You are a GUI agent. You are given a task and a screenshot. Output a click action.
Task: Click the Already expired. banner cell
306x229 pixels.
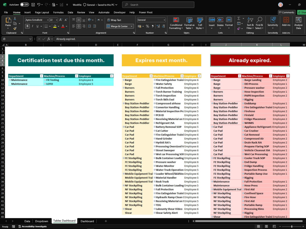tap(250, 60)
